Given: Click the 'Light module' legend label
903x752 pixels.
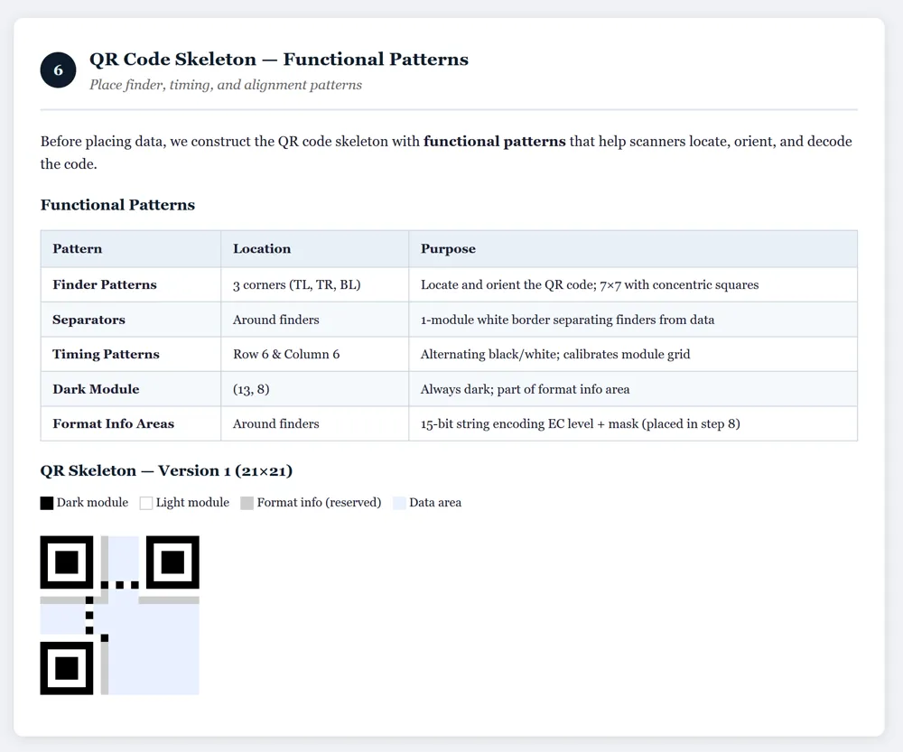Looking at the screenshot, I should (192, 503).
